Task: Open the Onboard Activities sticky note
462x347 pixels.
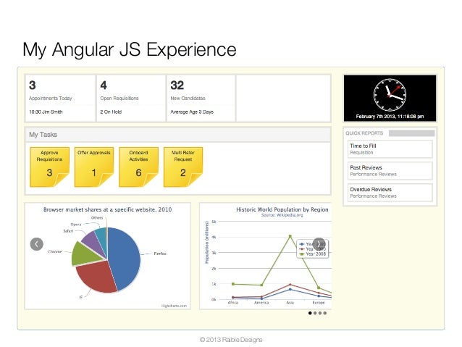Action: pos(138,167)
